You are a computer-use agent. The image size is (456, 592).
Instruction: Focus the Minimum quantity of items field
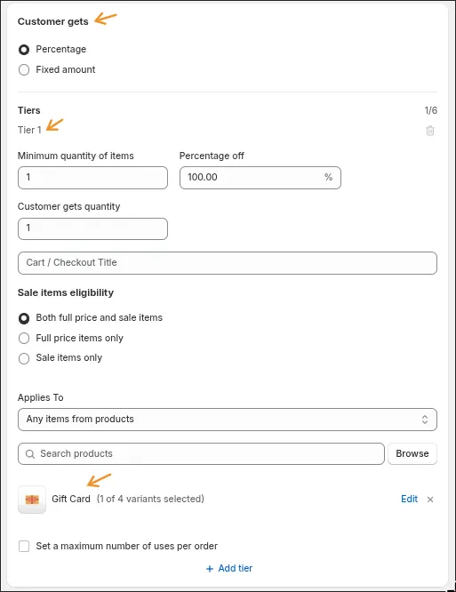coord(92,178)
